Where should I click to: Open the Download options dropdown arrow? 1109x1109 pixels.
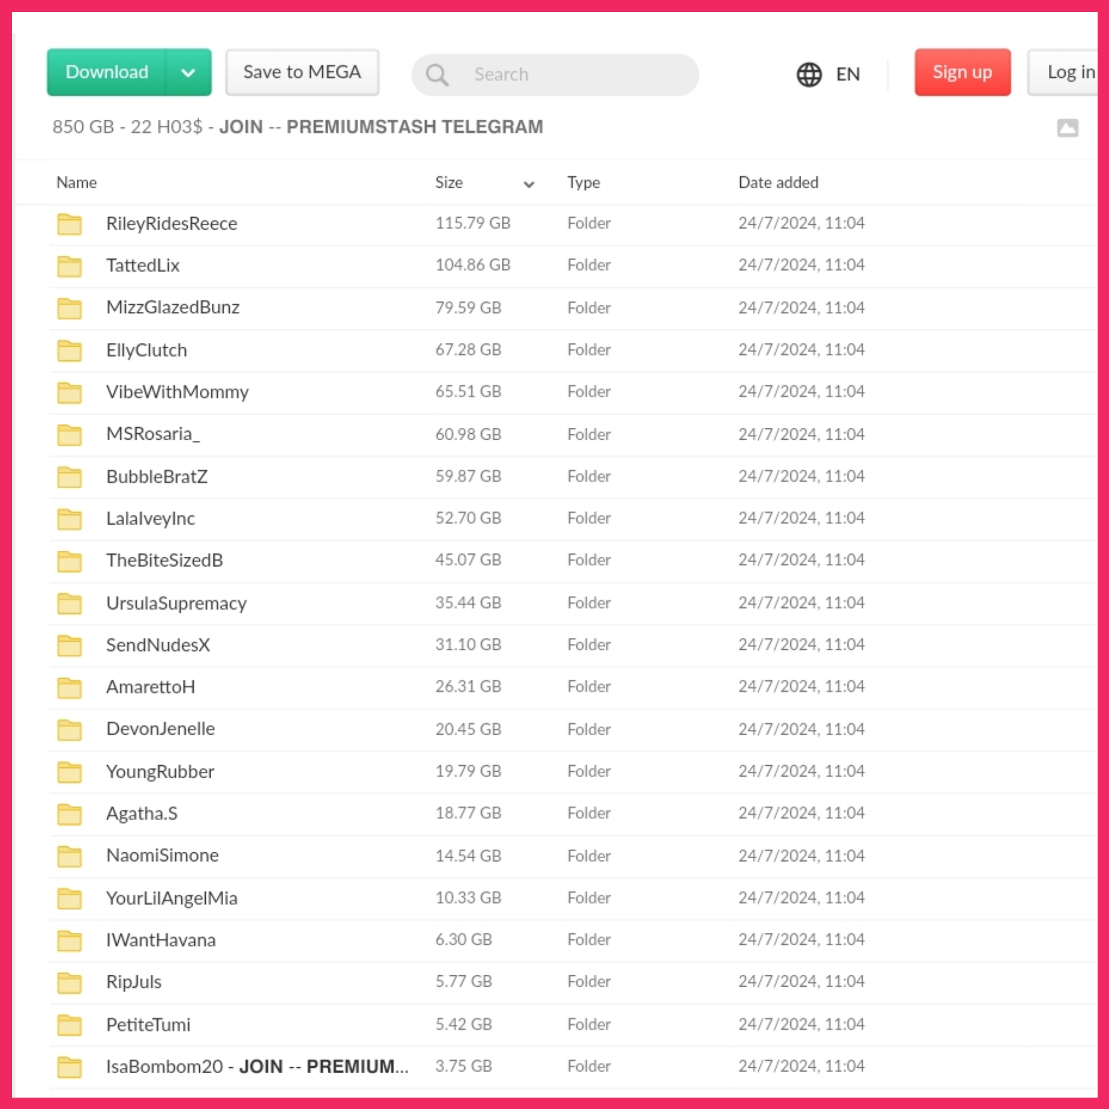[188, 73]
